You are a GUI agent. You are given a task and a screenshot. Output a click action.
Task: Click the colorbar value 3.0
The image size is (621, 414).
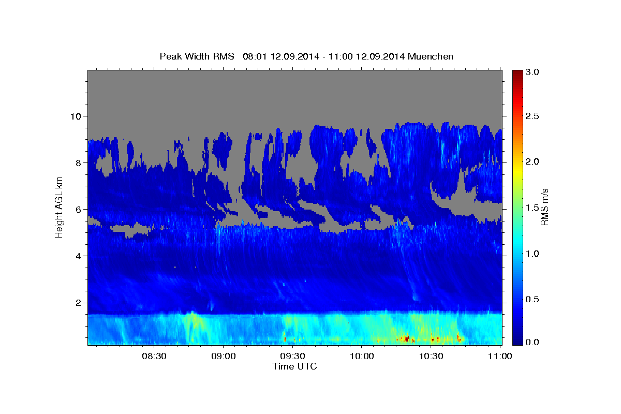pos(533,72)
